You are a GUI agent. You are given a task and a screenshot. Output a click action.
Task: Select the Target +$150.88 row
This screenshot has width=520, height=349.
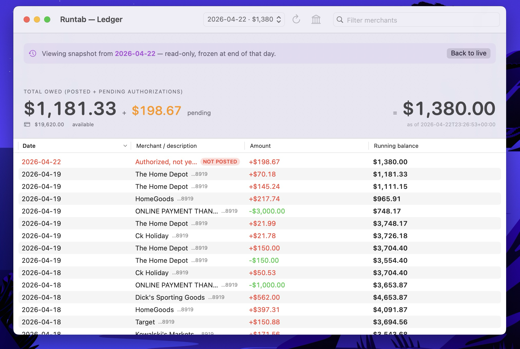pyautogui.click(x=260, y=322)
